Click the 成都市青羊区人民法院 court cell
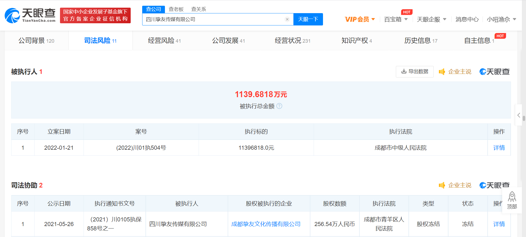The image size is (526, 237). tap(384, 224)
